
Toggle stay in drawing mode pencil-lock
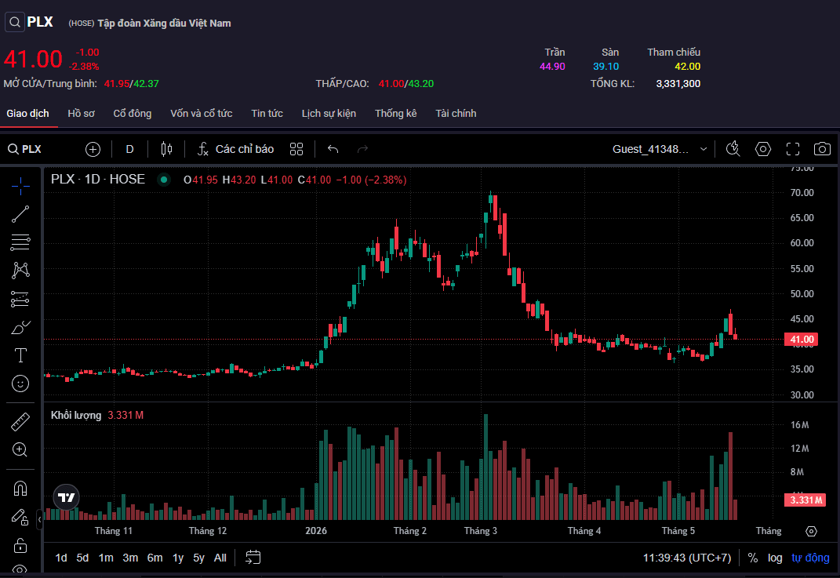[x=20, y=517]
